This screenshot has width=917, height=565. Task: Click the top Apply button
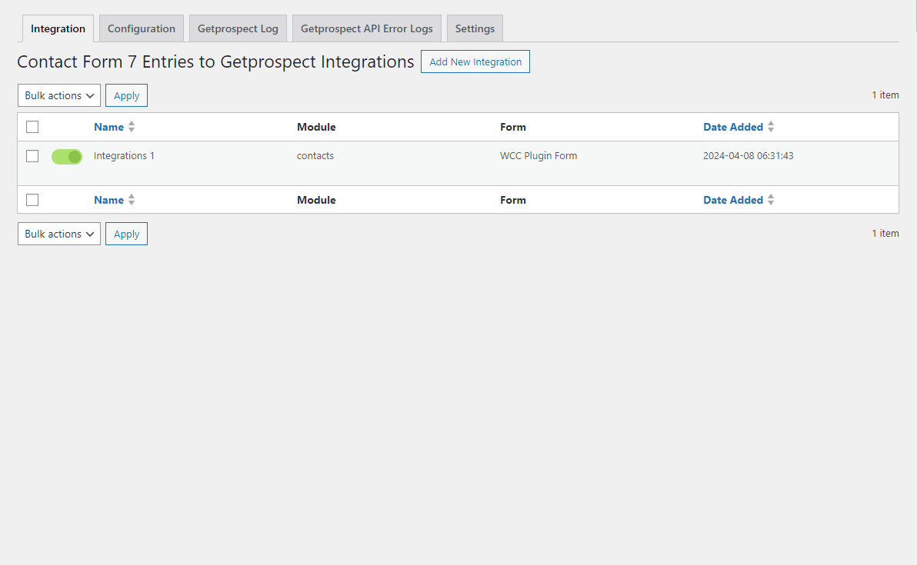126,95
